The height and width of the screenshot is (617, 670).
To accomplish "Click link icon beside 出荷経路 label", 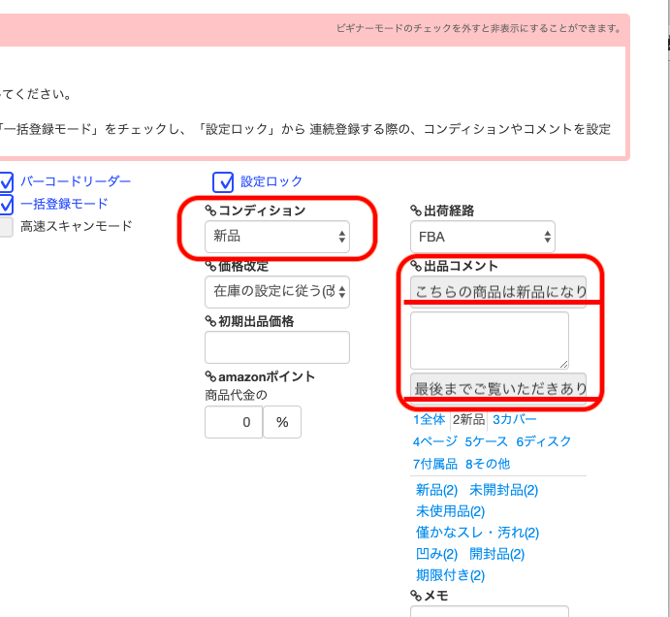I will 416,211.
